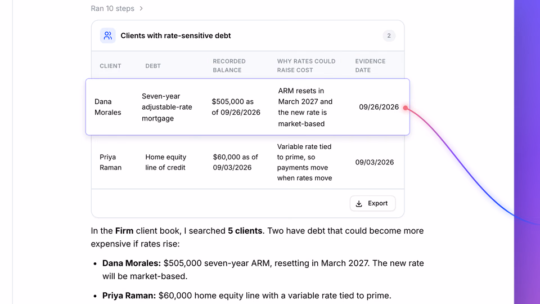Click the RECORDED BALANCE column header

click(x=229, y=65)
